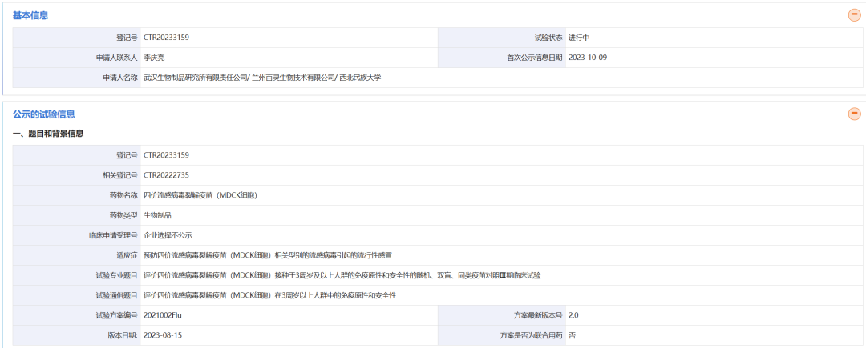Select first publication date 2023-10-09

click(x=588, y=58)
